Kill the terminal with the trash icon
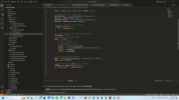The height and width of the screenshot is (100, 179). (x=169, y=81)
